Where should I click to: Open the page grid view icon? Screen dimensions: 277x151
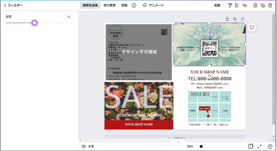(250, 146)
